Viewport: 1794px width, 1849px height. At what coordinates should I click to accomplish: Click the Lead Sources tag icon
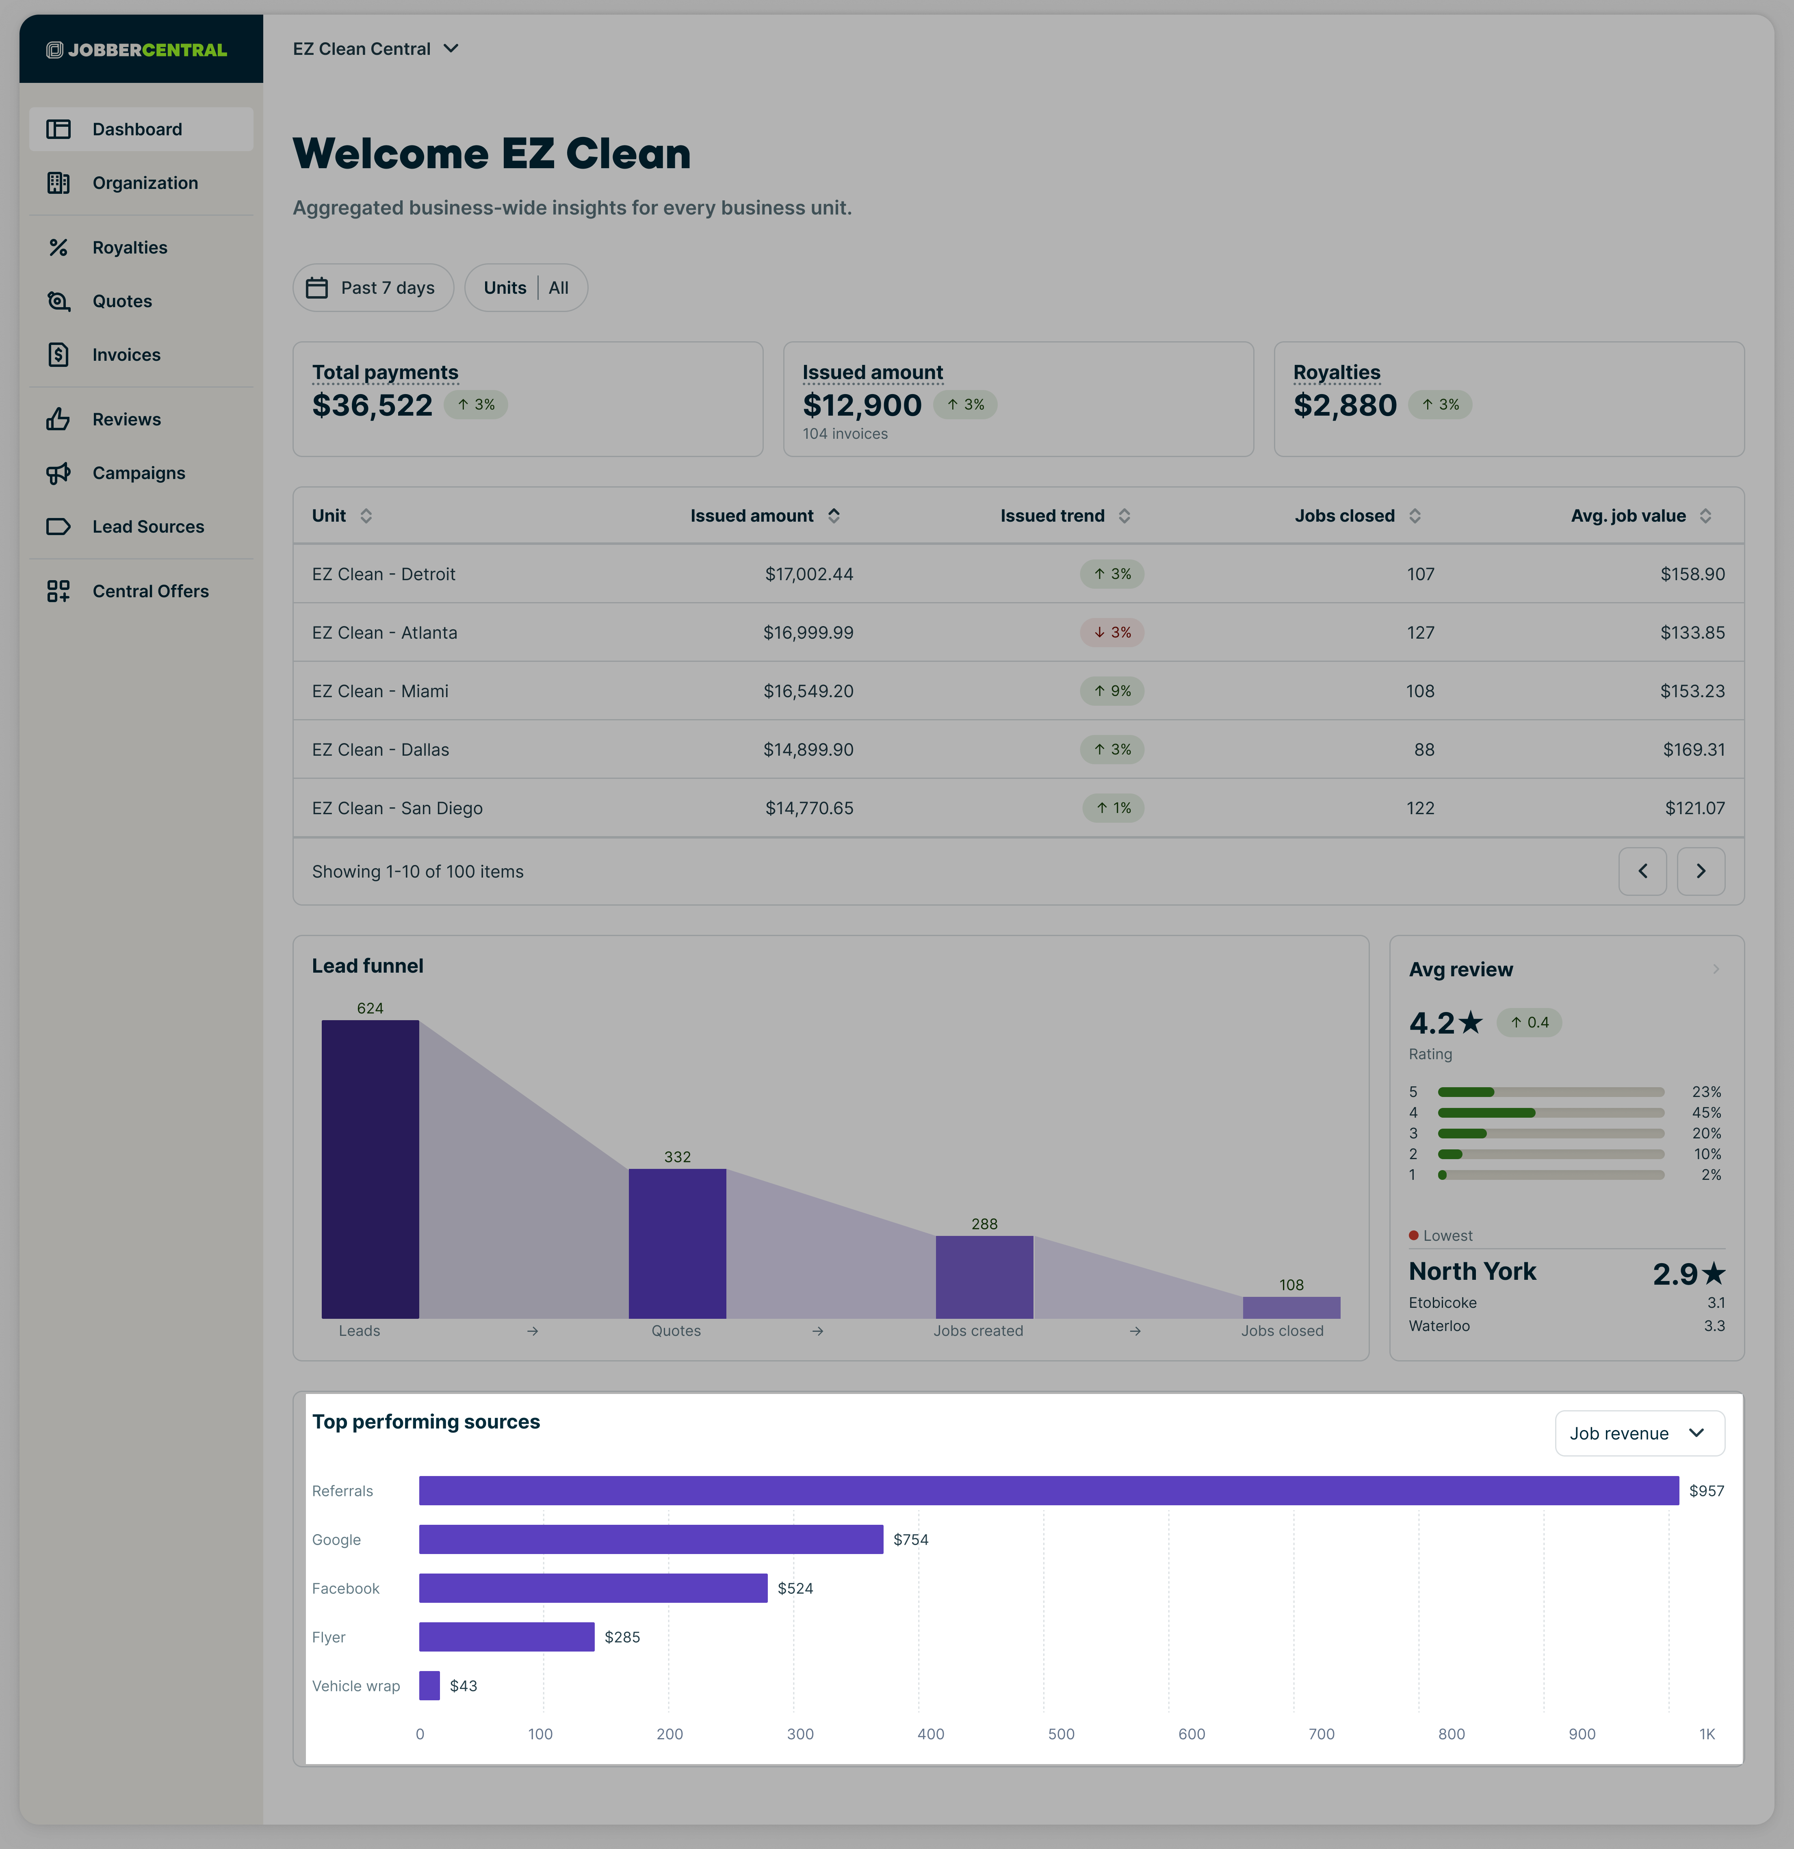click(x=58, y=527)
